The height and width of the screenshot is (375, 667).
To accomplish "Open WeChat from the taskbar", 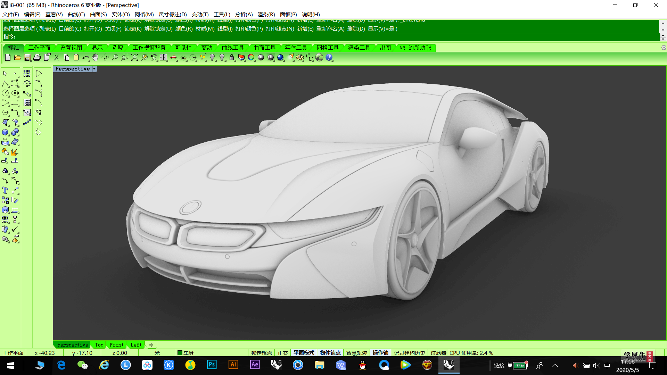I will tap(82, 365).
